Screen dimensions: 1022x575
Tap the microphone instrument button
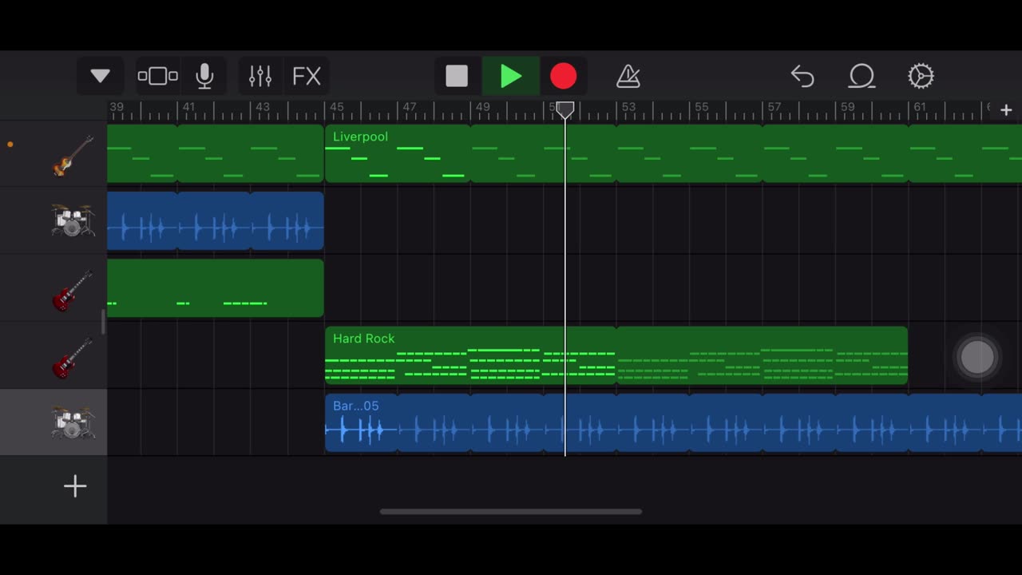[x=204, y=76]
